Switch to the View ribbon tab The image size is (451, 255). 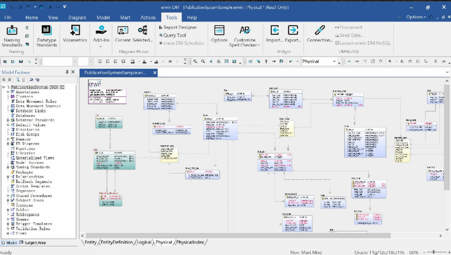[53, 18]
